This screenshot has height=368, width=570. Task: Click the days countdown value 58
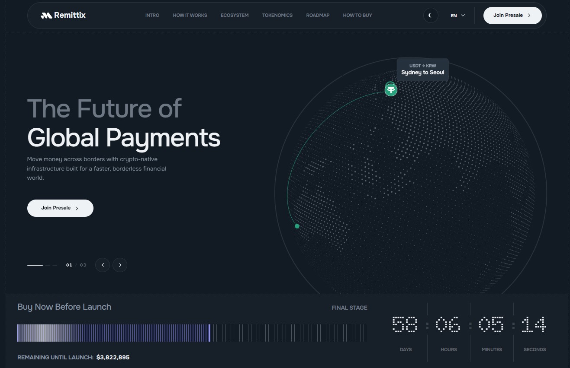[x=405, y=324]
